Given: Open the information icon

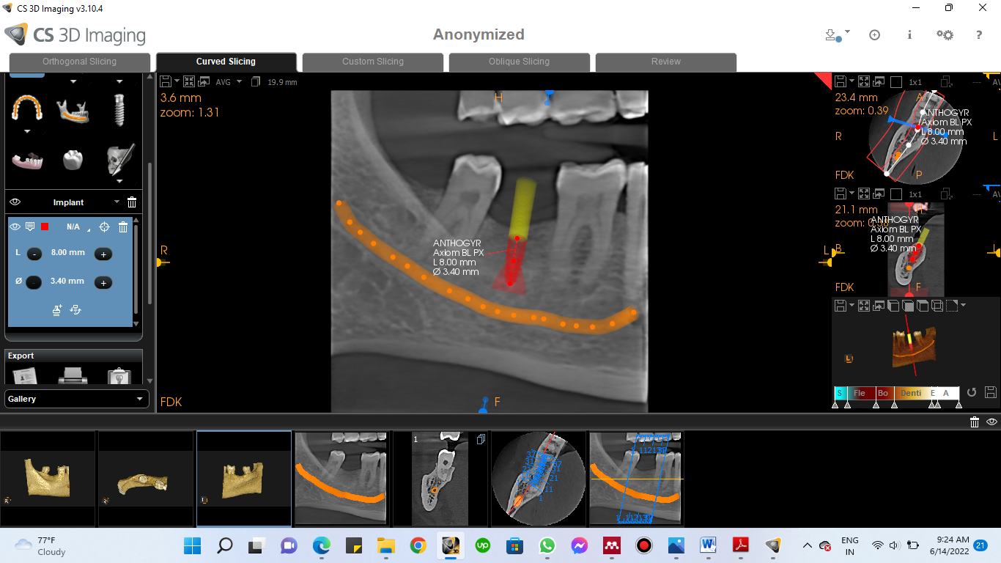Looking at the screenshot, I should (x=909, y=34).
